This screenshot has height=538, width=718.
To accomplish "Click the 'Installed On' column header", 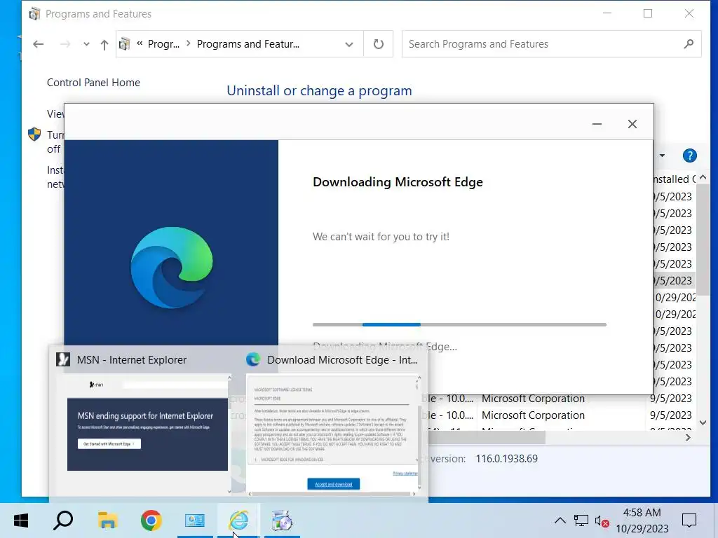I will (674, 179).
